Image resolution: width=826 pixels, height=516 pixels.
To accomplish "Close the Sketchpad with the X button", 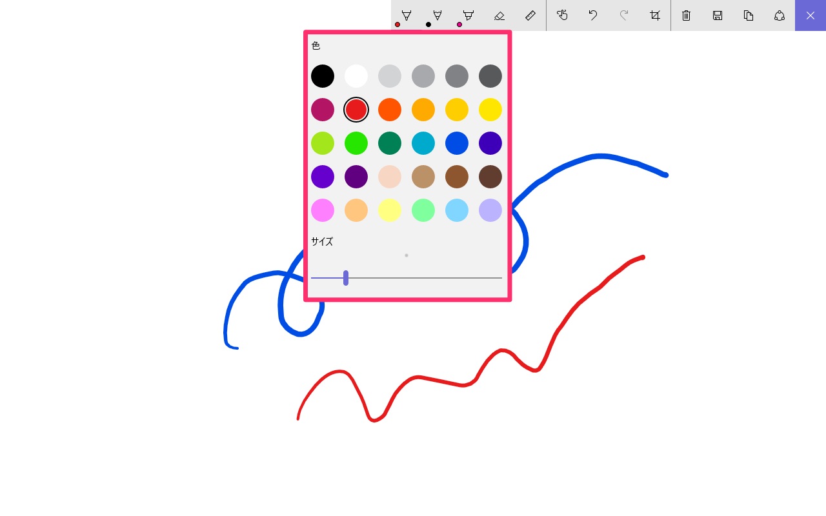I will 811,15.
